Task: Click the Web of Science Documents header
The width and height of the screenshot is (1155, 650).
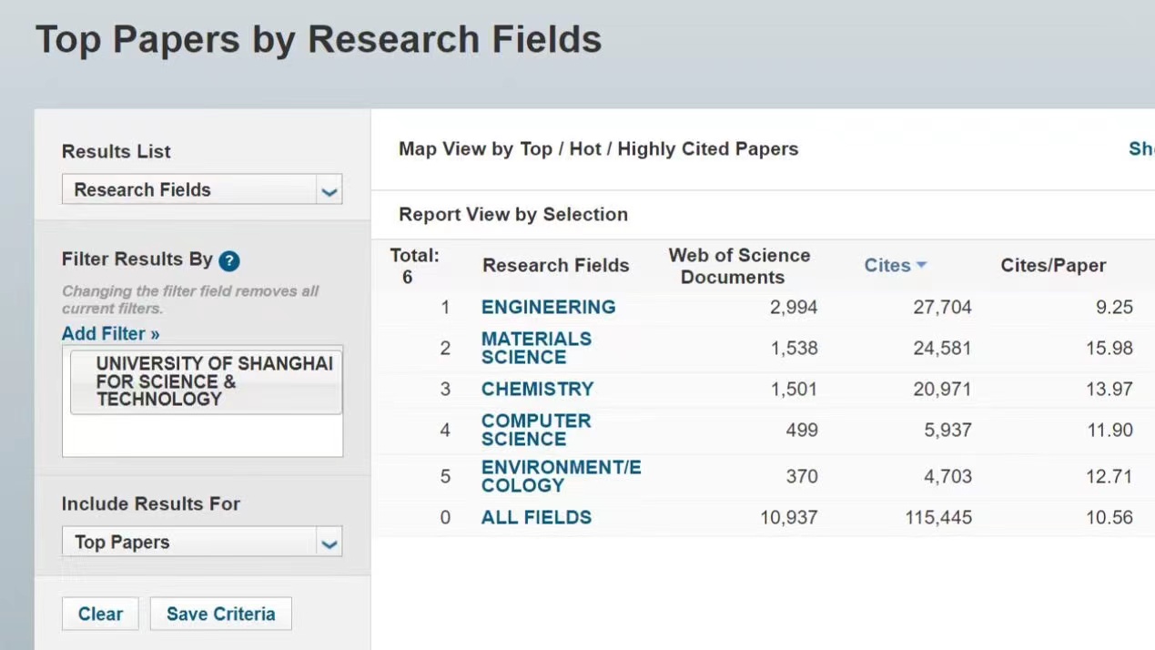Action: click(738, 266)
